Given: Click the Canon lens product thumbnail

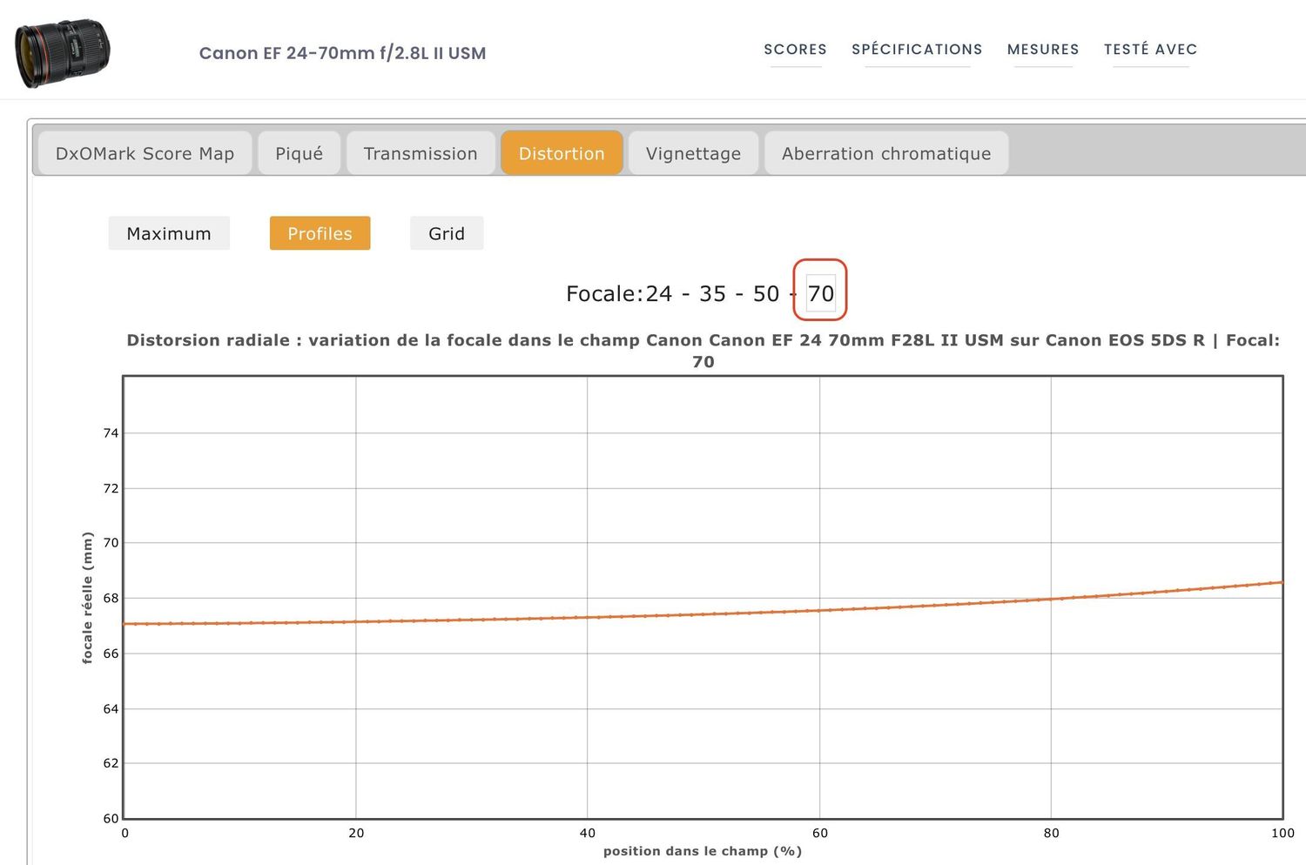Looking at the screenshot, I should (x=63, y=52).
